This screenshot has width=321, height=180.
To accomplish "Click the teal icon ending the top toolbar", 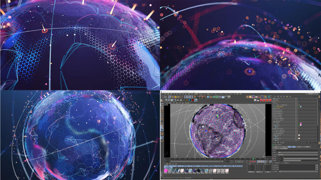I will tap(268, 97).
